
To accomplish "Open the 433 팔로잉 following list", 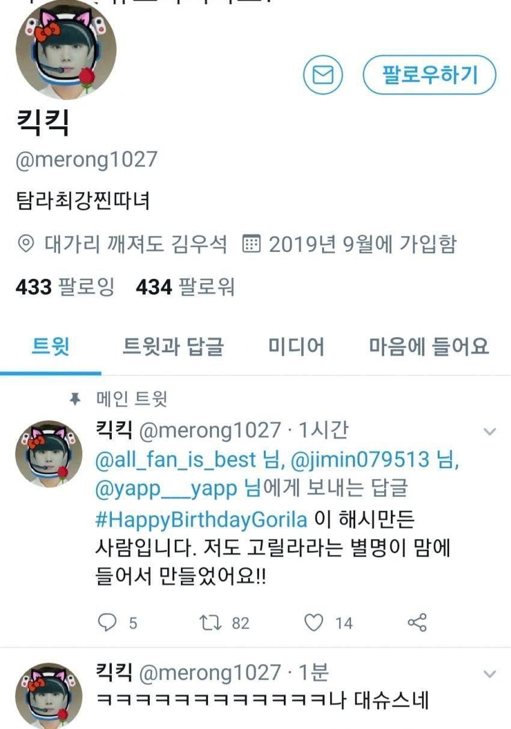I will pos(64,288).
